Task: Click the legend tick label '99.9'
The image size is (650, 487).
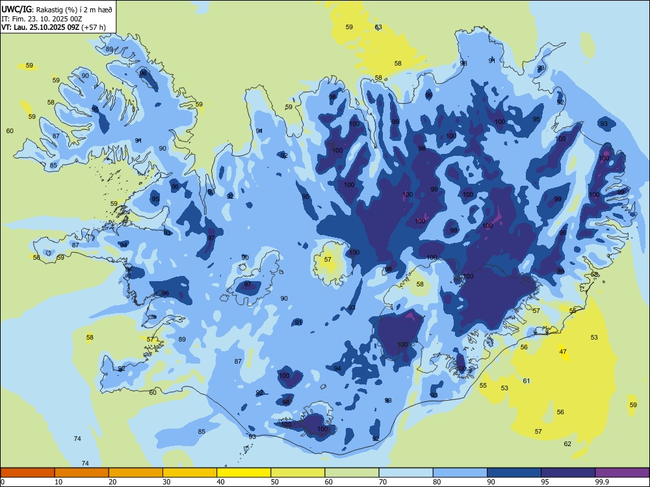Action: pyautogui.click(x=602, y=482)
